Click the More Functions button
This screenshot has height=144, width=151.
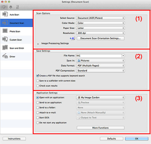(100, 128)
